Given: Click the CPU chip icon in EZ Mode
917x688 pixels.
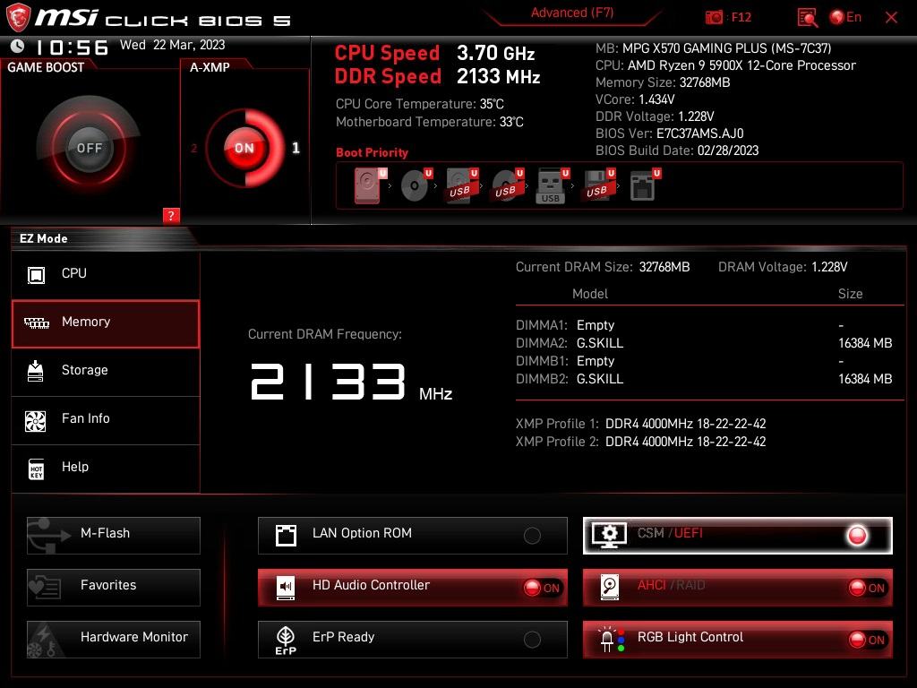Looking at the screenshot, I should (36, 274).
